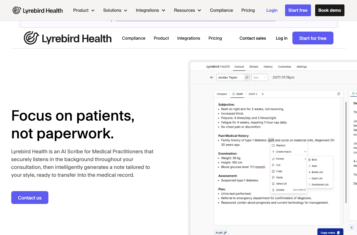Viewport: 357px width, 235px height.
Task: Switch to the Settings tab
Action: (x=302, y=67)
